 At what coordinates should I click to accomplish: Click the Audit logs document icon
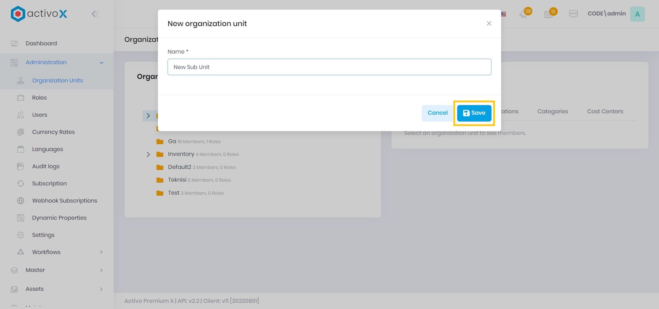point(21,166)
